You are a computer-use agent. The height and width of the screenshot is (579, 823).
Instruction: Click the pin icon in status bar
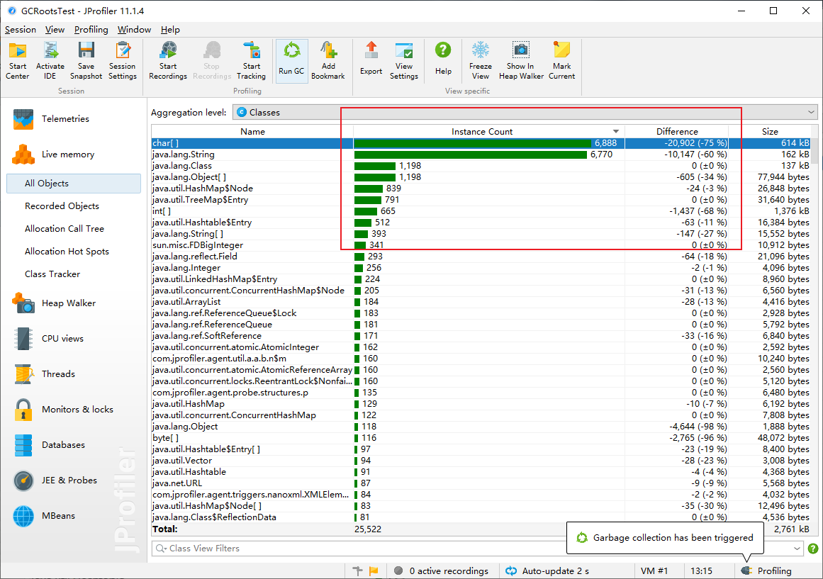point(357,571)
